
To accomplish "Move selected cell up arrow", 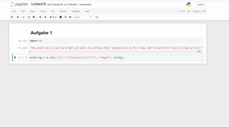I will (x=40, y=17).
